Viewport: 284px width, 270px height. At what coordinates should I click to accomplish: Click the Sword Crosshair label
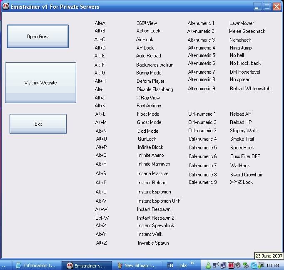[246, 175]
